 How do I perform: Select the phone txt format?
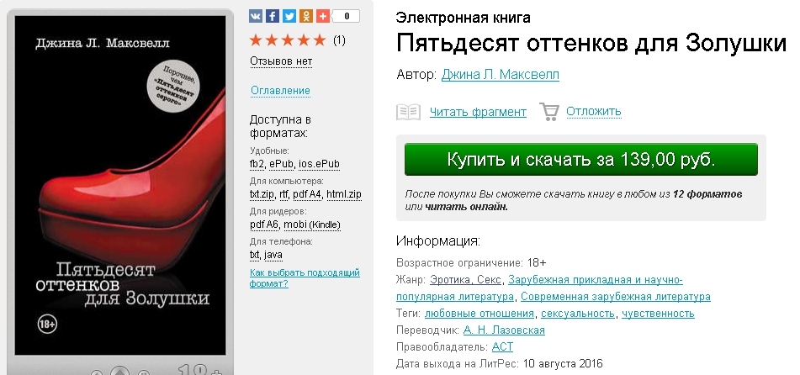[255, 255]
